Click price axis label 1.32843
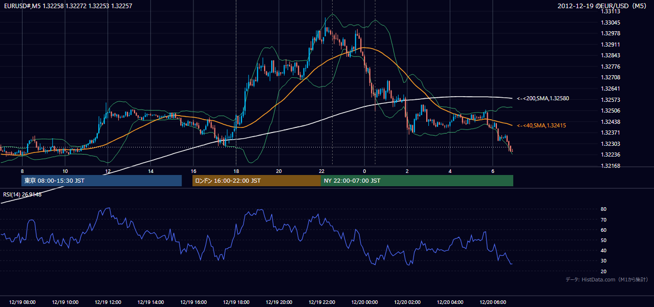Screen dimensions: 654x307 [x=611, y=55]
